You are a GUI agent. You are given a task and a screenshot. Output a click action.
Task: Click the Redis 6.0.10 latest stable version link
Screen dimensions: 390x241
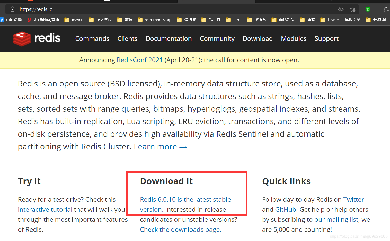coord(185,205)
